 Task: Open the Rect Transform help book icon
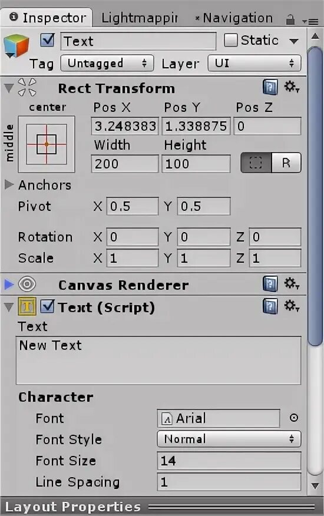pyautogui.click(x=270, y=87)
